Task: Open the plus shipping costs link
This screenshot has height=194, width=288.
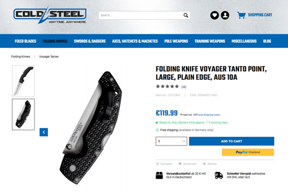Action: [209, 115]
